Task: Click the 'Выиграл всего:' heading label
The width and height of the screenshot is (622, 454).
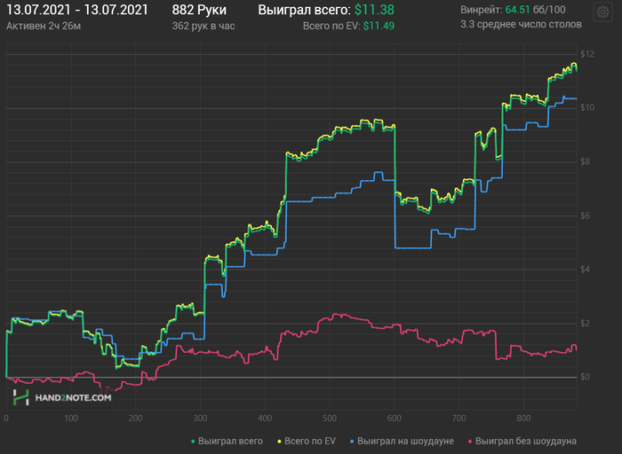Action: tap(304, 10)
